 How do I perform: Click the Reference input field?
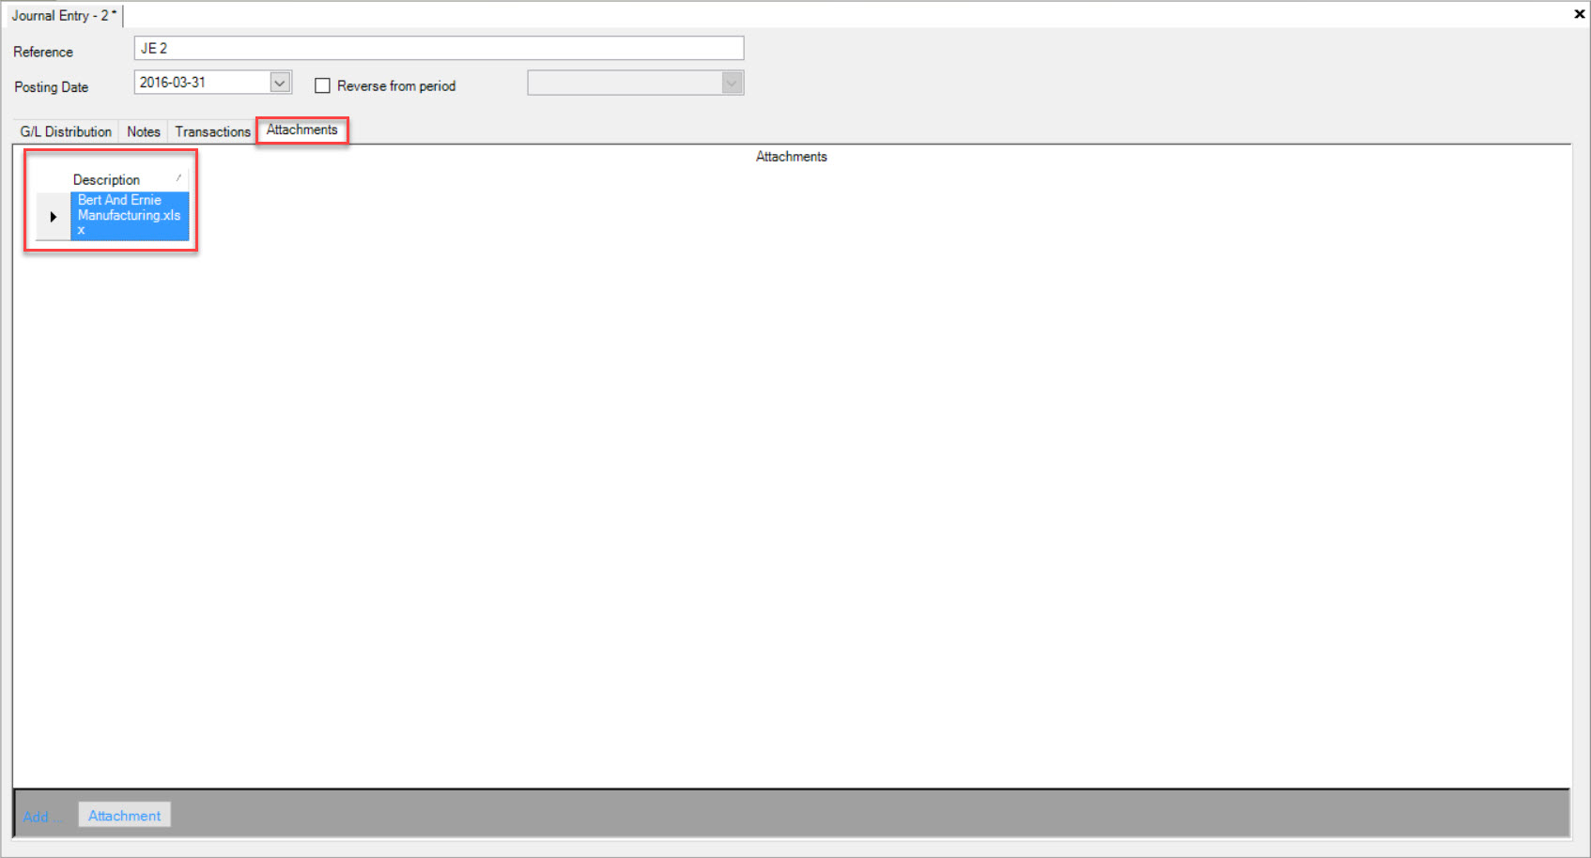tap(439, 48)
